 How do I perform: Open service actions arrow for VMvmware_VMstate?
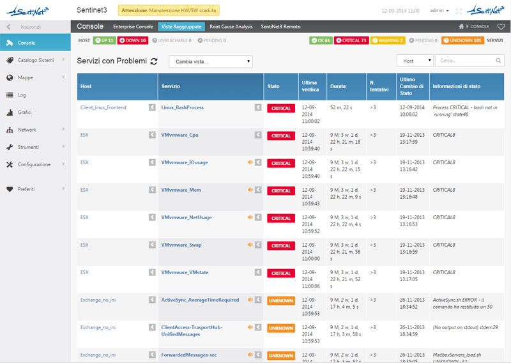click(x=258, y=272)
